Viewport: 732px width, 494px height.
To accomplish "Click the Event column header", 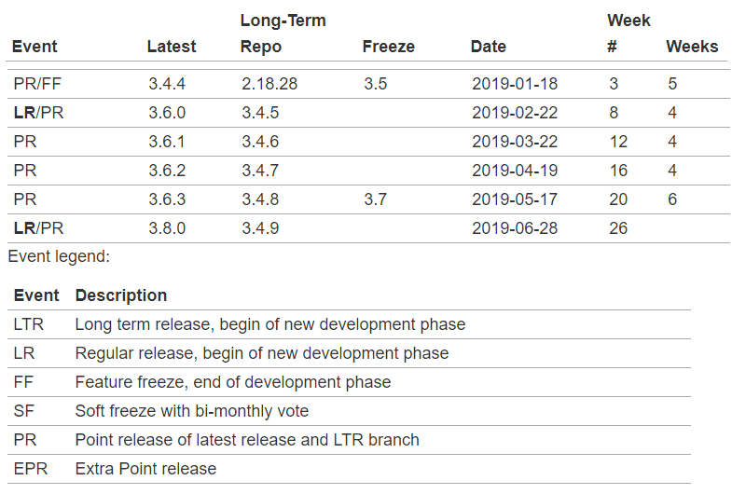I will pyautogui.click(x=35, y=47).
